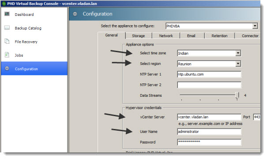Click the 'Data Streams' label
The width and height of the screenshot is (267, 159).
coord(151,95)
